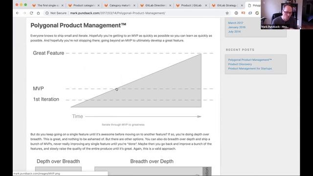The height and width of the screenshot is (176, 313).
Task: Click the 'Great Feature' chart label
Action: click(x=48, y=53)
